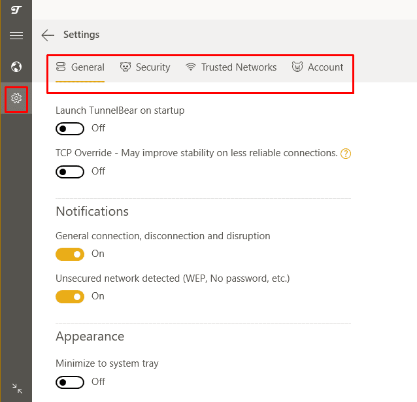The image size is (417, 402).
Task: Click the Settings page title
Action: (x=82, y=35)
